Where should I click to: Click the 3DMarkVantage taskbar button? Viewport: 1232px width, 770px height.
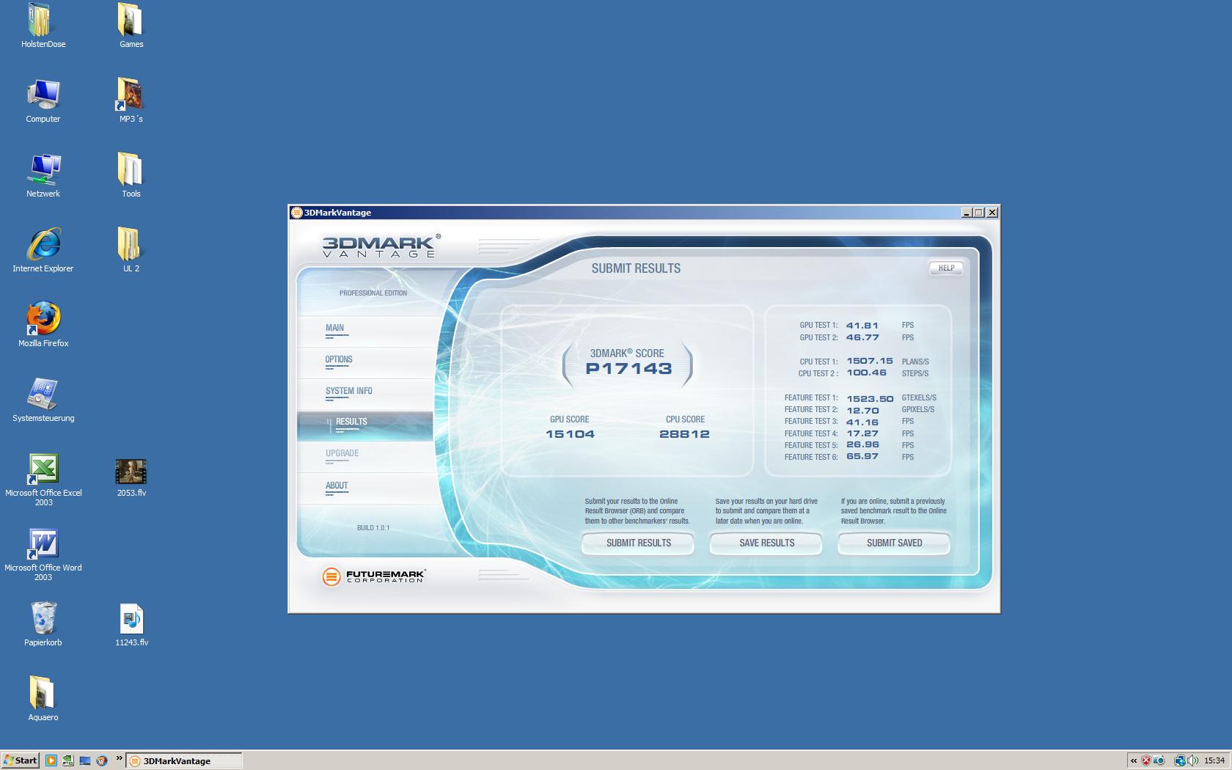[x=184, y=760]
